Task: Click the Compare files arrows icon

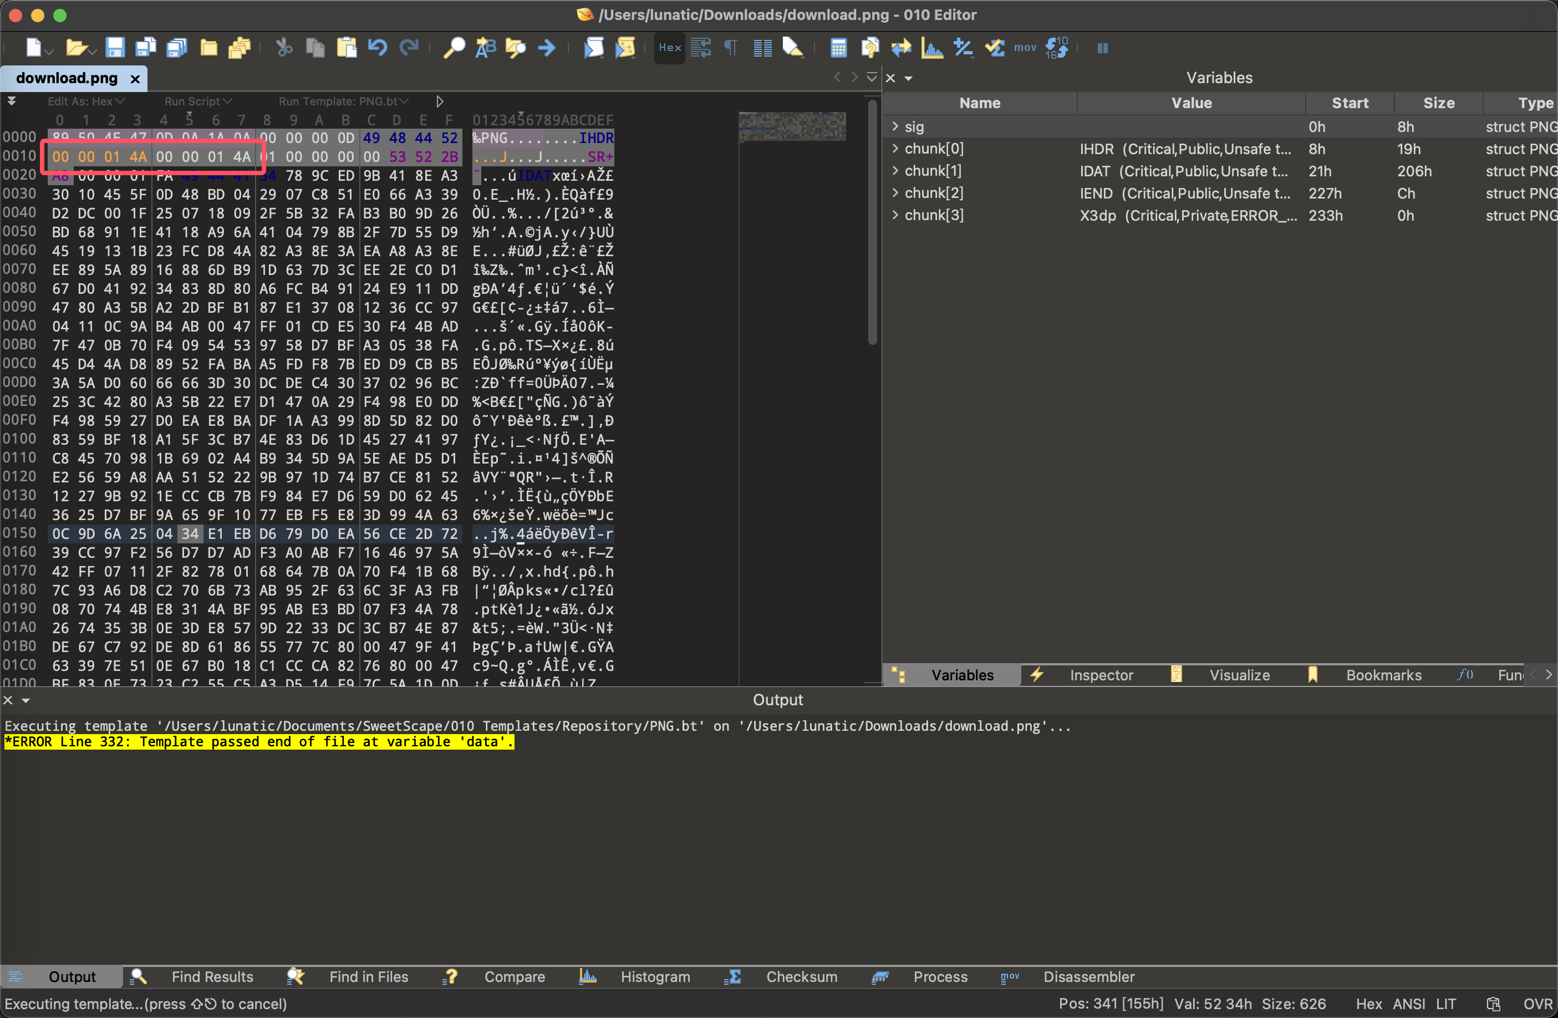Action: tap(902, 47)
